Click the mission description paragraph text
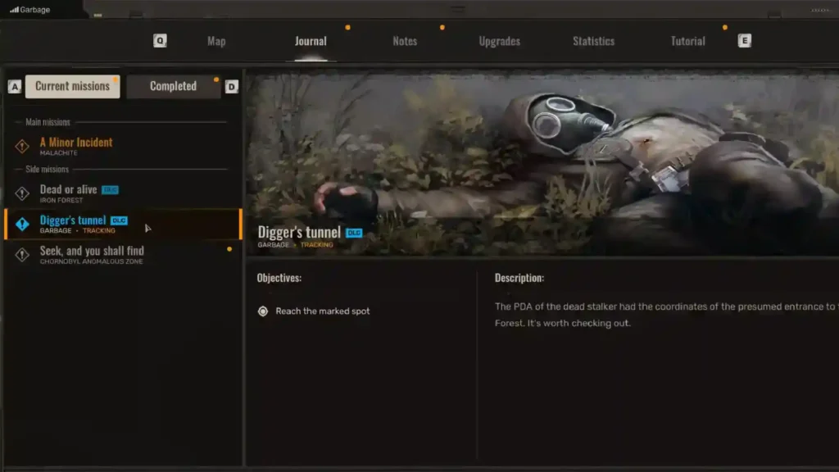Image resolution: width=839 pixels, height=472 pixels. [x=666, y=315]
